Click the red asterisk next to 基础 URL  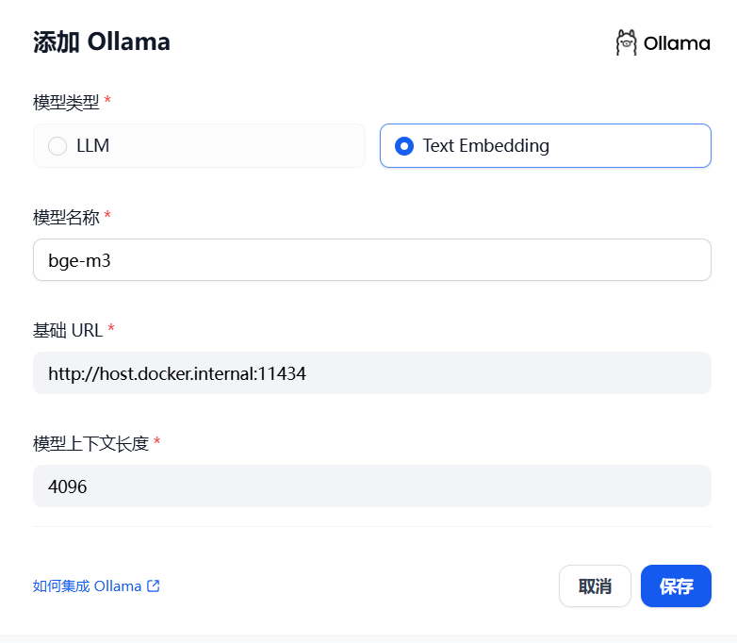pos(111,327)
